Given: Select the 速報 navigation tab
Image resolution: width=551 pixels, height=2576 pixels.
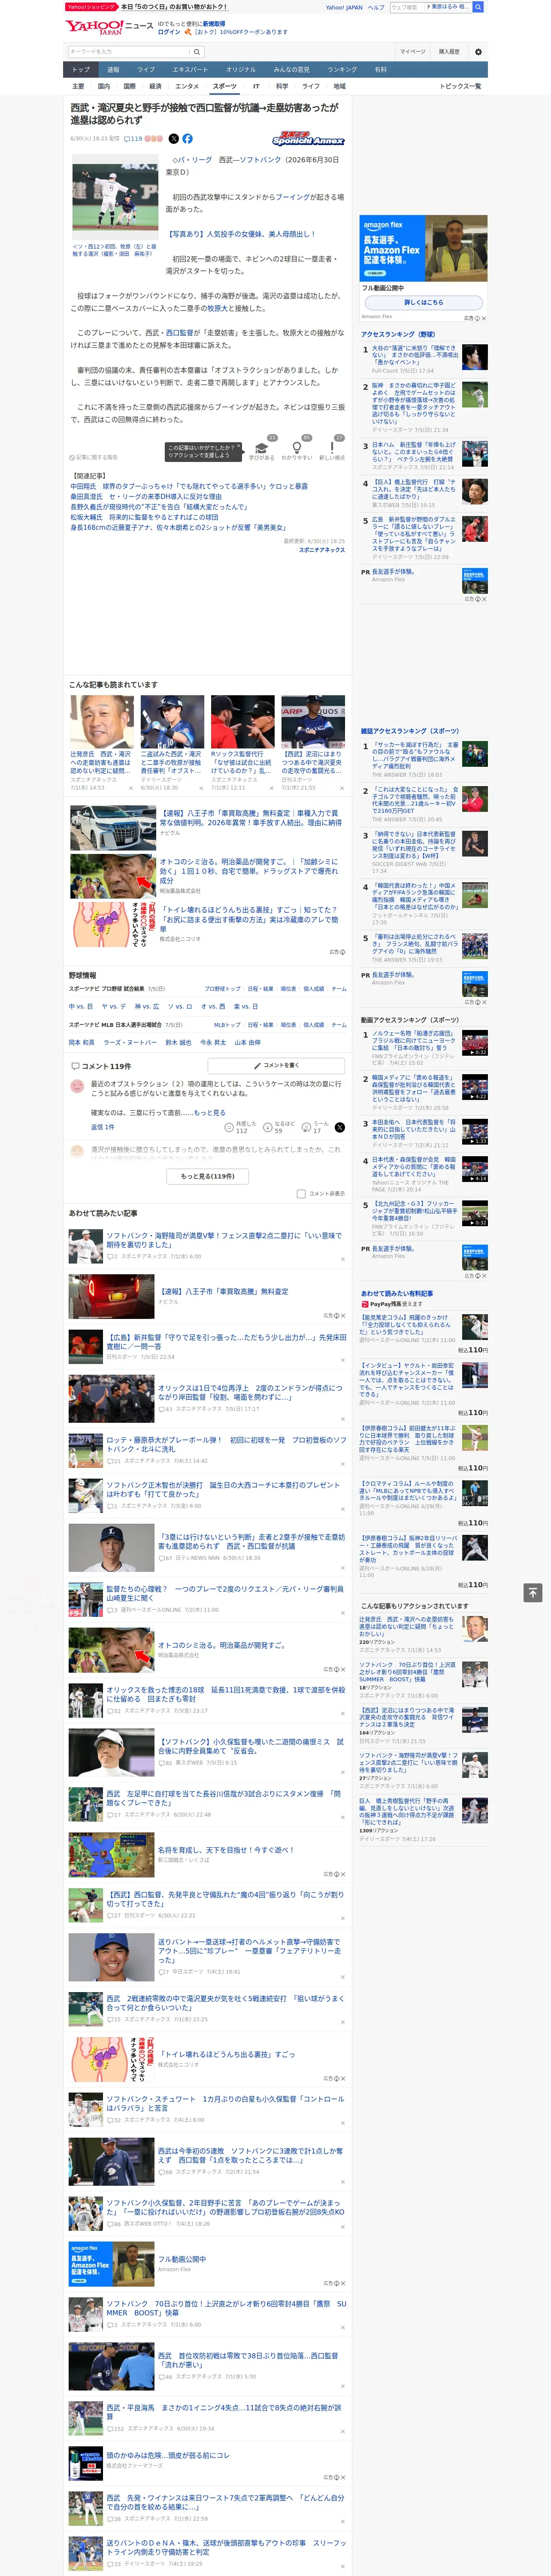Looking at the screenshot, I should 113,70.
